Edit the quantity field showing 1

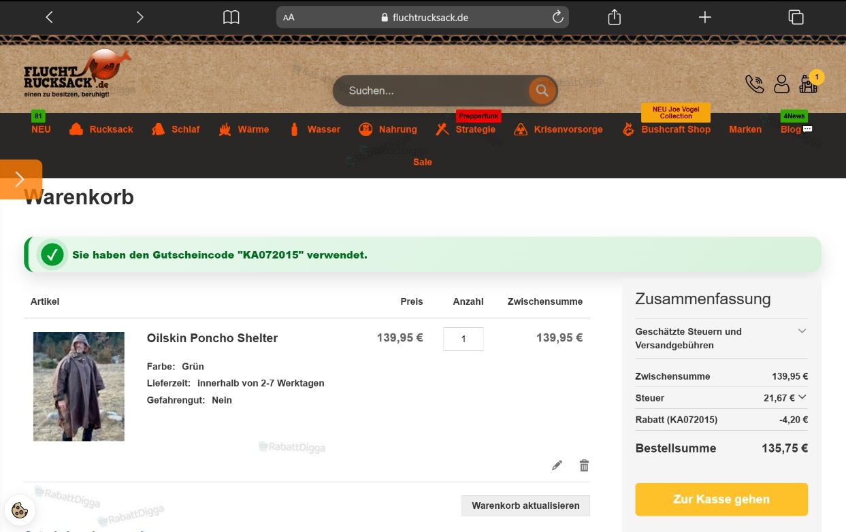pyautogui.click(x=463, y=339)
